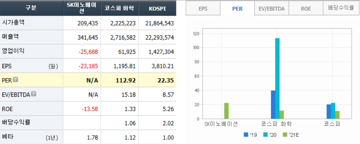Viewport: 360px width, 144px height.
Task: Click the 22,293,574 sales value
Action: 160,37
